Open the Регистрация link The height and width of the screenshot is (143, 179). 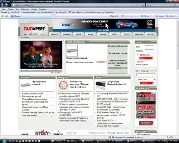tap(142, 65)
